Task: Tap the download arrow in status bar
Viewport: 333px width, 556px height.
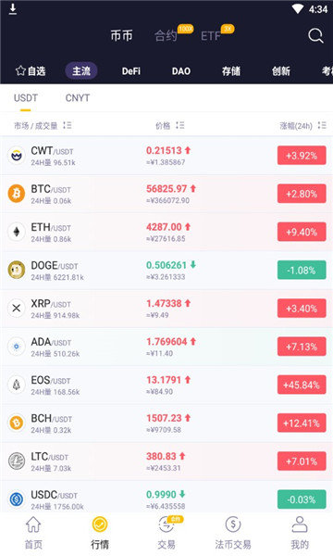Action: 13,9
